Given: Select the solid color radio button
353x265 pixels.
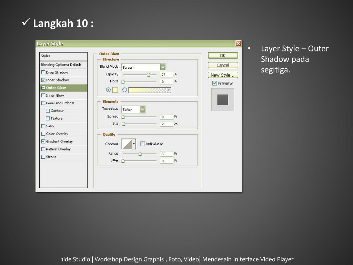Looking at the screenshot, I should 108,90.
